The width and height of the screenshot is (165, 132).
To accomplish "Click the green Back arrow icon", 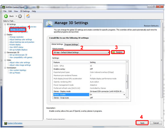I will click(x=6, y=16).
